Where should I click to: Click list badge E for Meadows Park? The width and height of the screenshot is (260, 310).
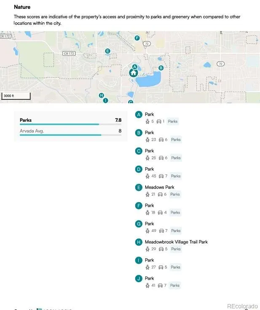point(139,187)
